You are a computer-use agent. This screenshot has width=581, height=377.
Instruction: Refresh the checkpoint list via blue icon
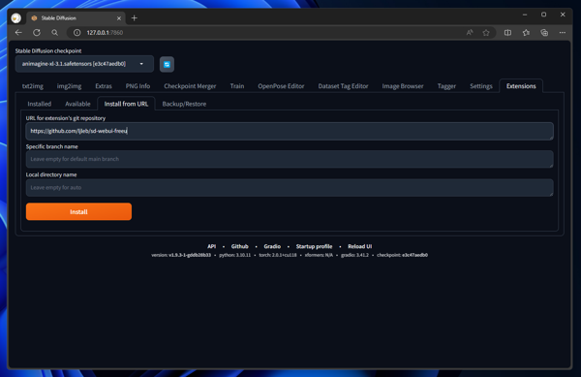[167, 65]
